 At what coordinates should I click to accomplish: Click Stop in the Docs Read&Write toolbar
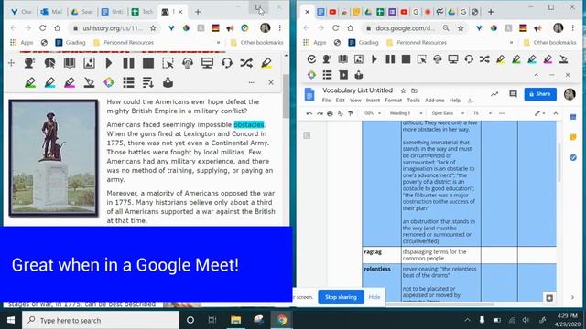pyautogui.click(x=406, y=58)
